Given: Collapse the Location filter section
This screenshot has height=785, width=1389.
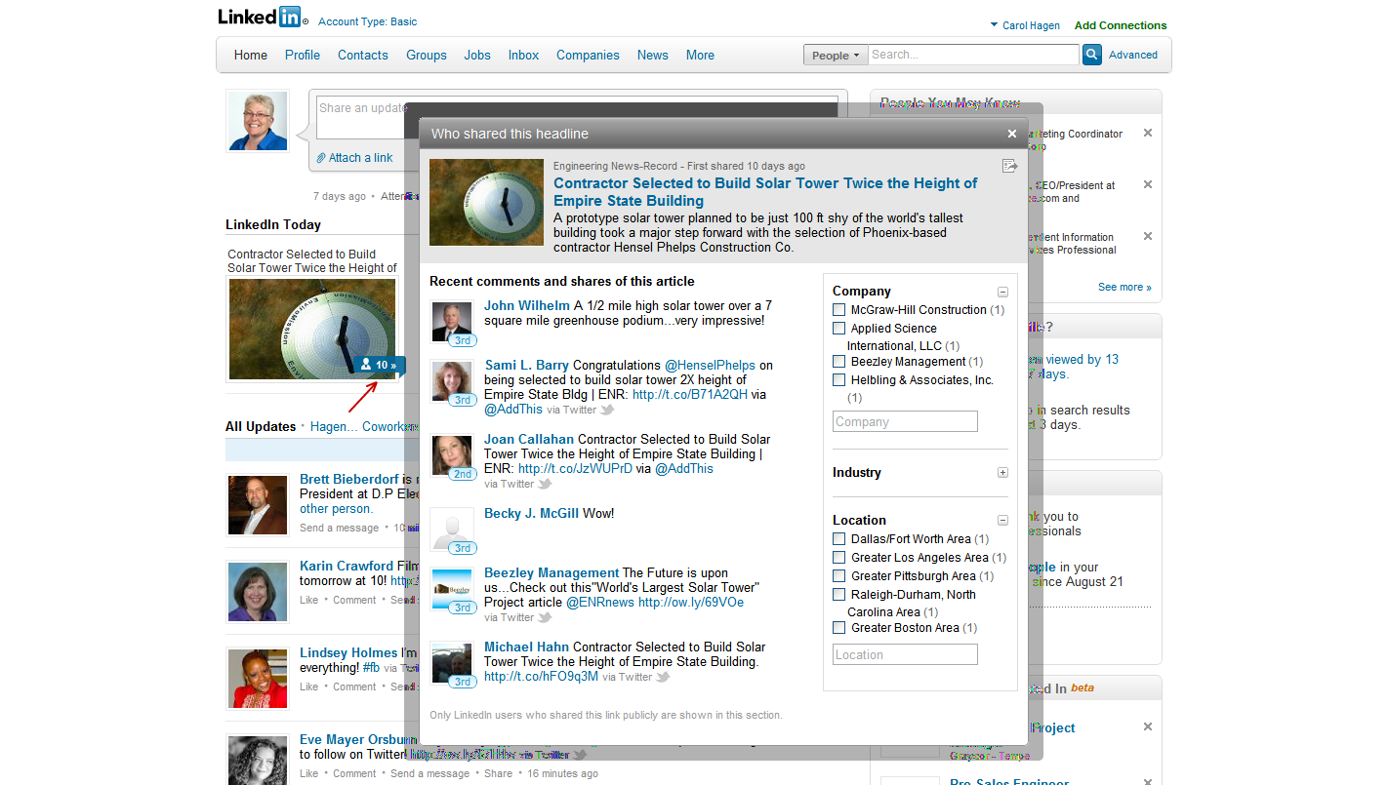Looking at the screenshot, I should [x=1002, y=521].
